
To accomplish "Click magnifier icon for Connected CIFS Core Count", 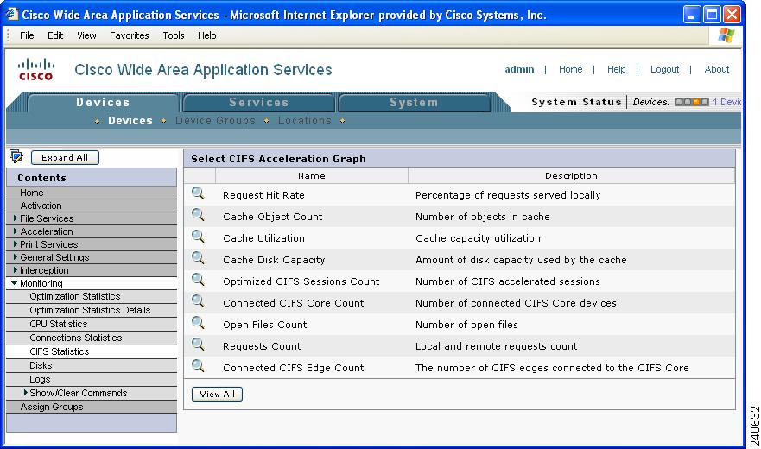I will [x=198, y=301].
